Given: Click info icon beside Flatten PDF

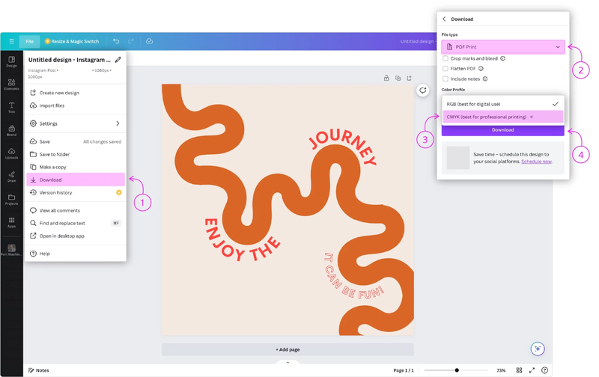Looking at the screenshot, I should tap(481, 69).
